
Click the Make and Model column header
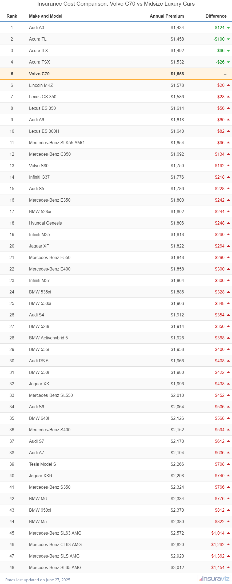click(46, 16)
